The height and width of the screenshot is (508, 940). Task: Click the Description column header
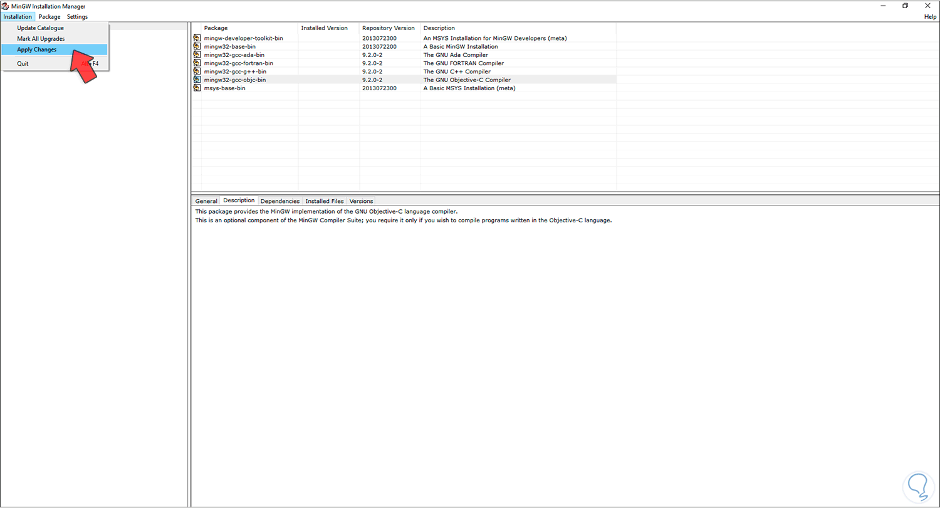coord(518,28)
